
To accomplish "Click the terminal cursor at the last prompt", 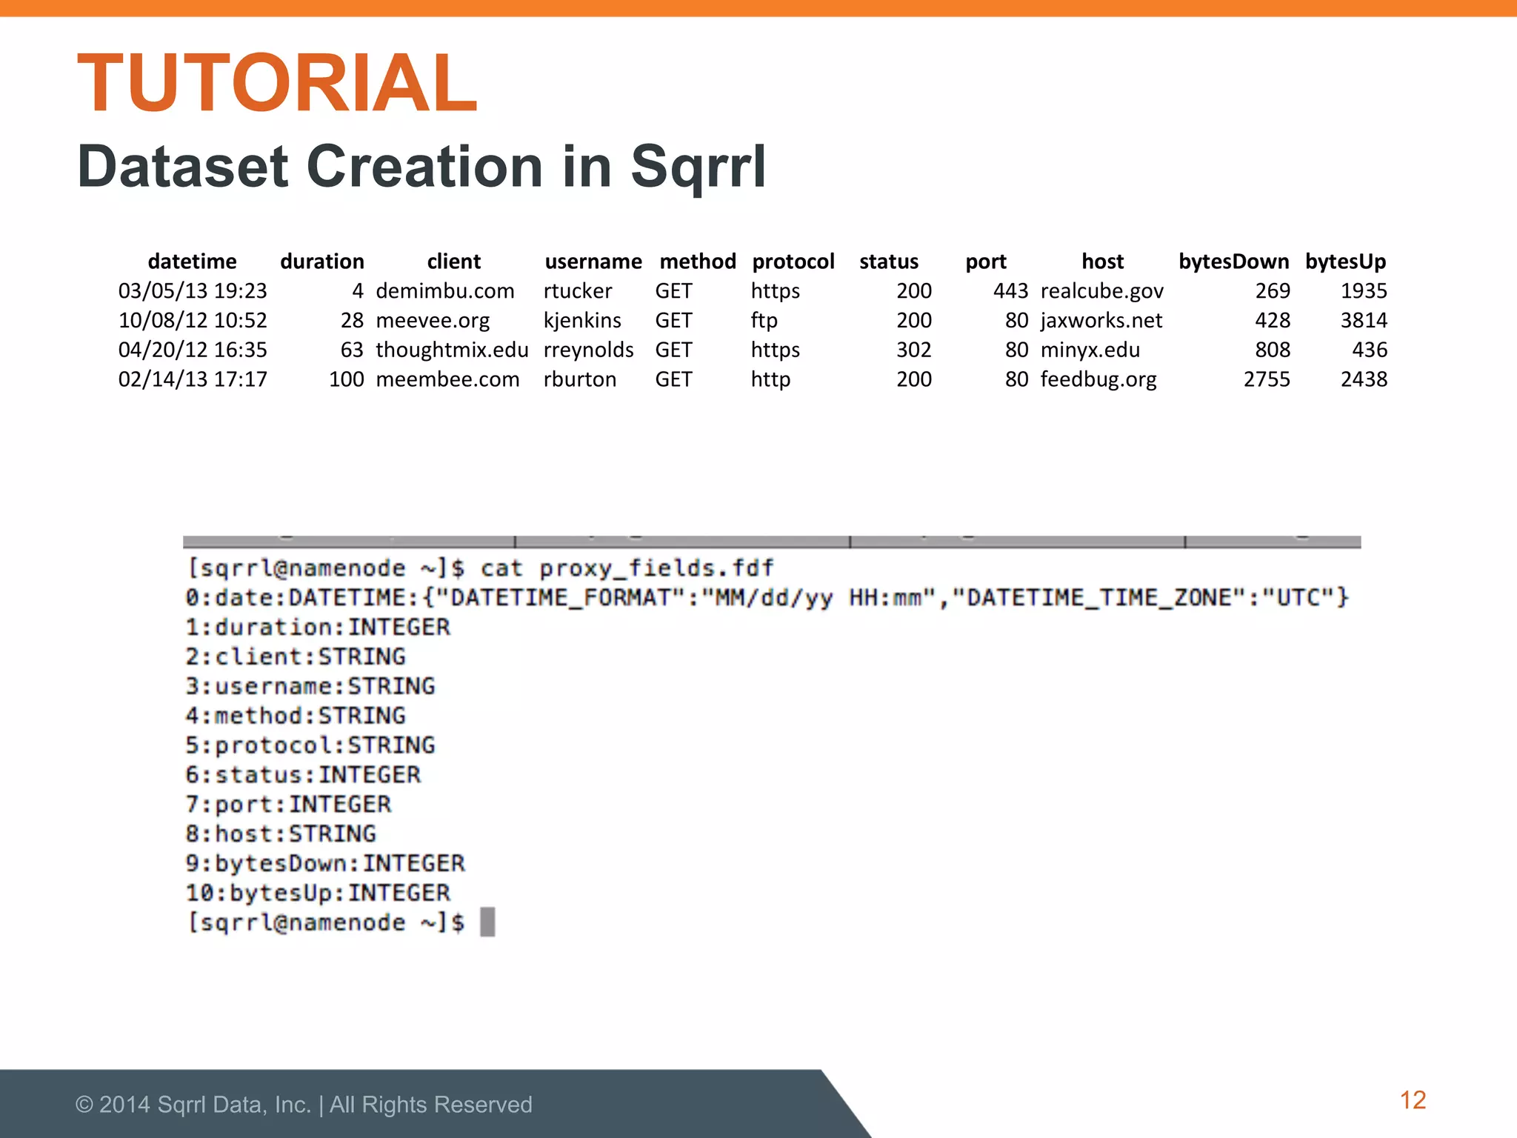I will click(x=487, y=922).
